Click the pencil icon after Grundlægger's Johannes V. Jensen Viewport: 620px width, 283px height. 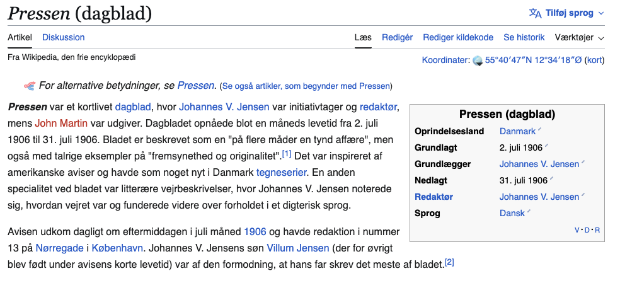point(583,163)
